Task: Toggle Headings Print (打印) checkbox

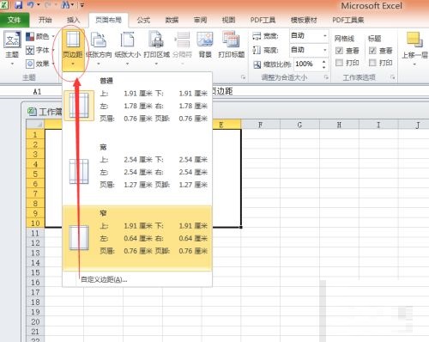Action: 372,63
